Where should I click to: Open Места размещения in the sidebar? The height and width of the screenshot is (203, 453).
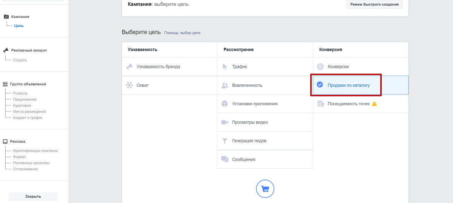click(x=29, y=111)
